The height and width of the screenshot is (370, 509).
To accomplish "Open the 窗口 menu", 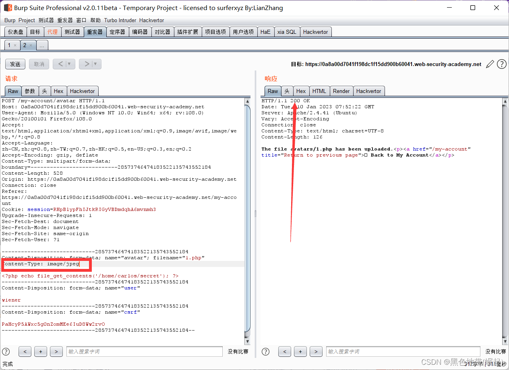I will pyautogui.click(x=81, y=20).
